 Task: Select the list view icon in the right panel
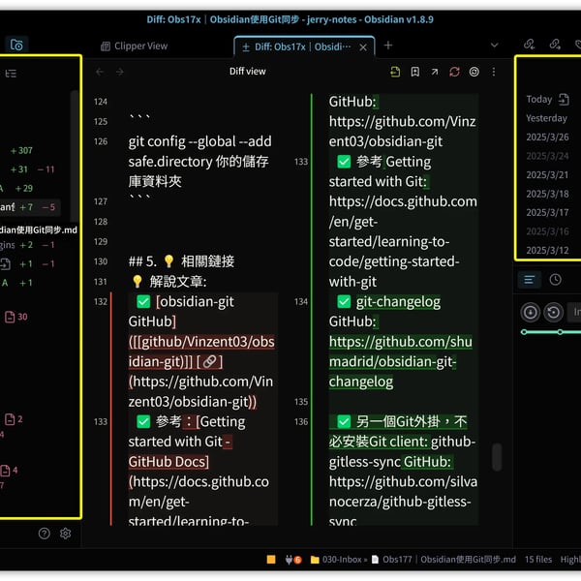tap(529, 280)
